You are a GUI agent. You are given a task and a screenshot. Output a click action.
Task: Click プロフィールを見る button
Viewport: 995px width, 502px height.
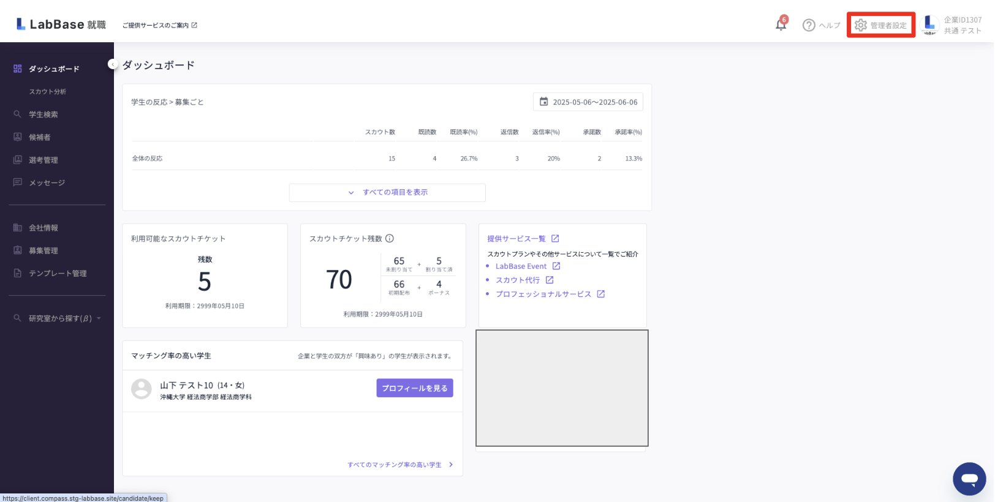point(414,388)
